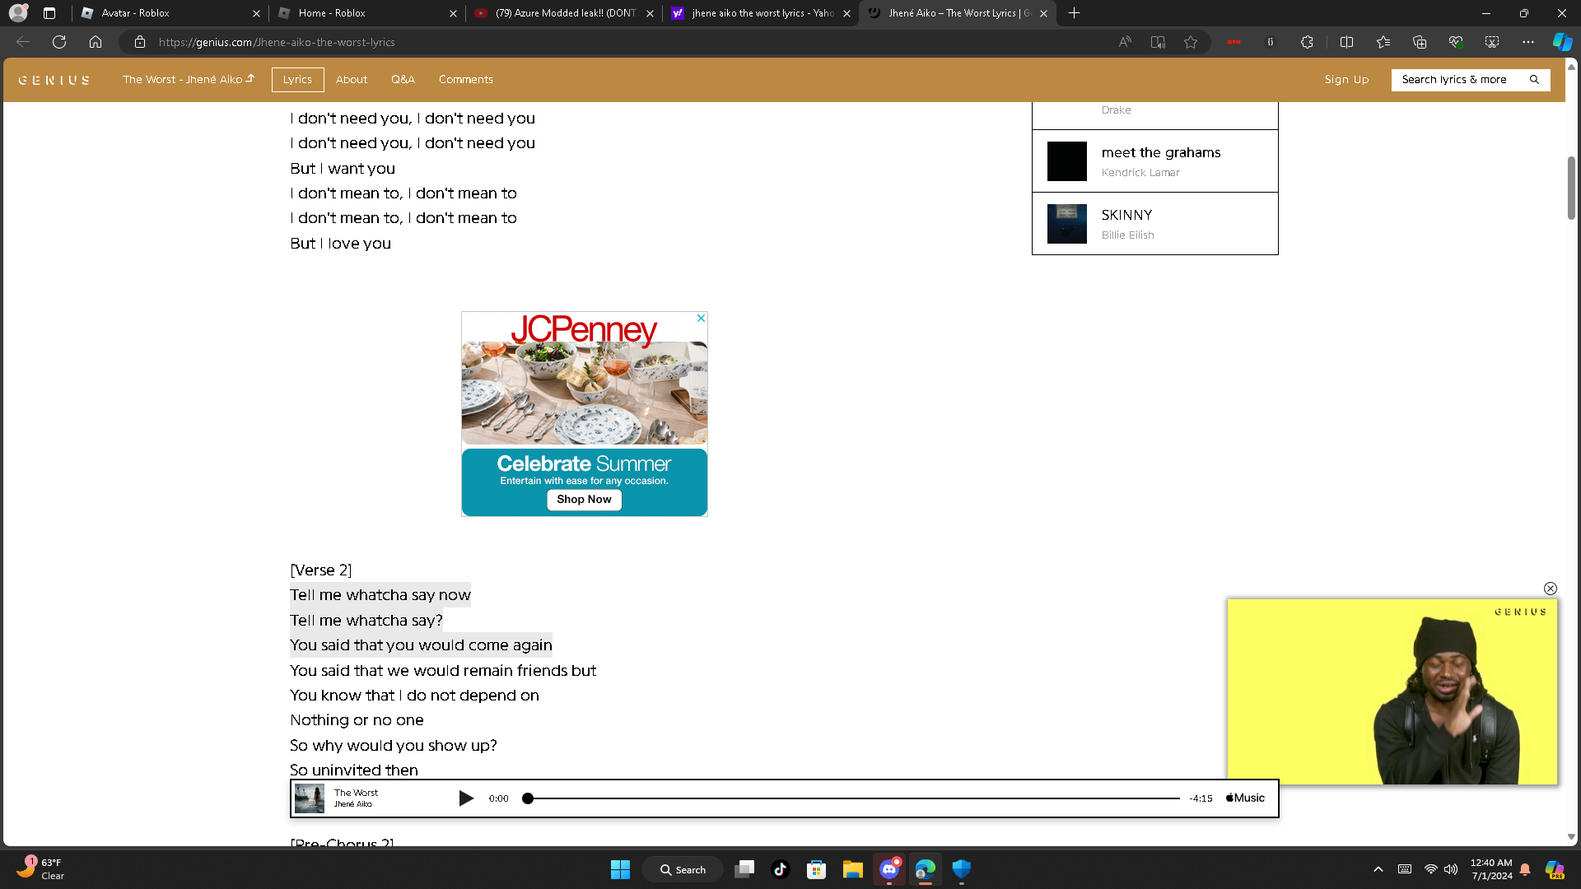Open Microsoft Store from the taskbar
This screenshot has width=1581, height=889.
(x=817, y=869)
